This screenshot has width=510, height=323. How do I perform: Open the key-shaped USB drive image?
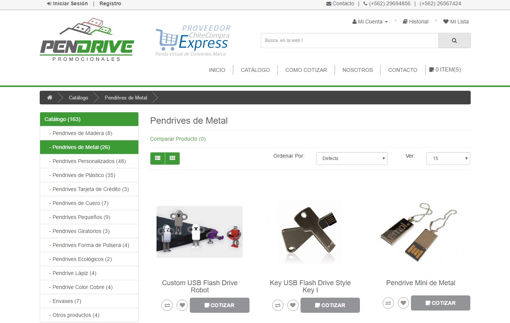(x=310, y=233)
